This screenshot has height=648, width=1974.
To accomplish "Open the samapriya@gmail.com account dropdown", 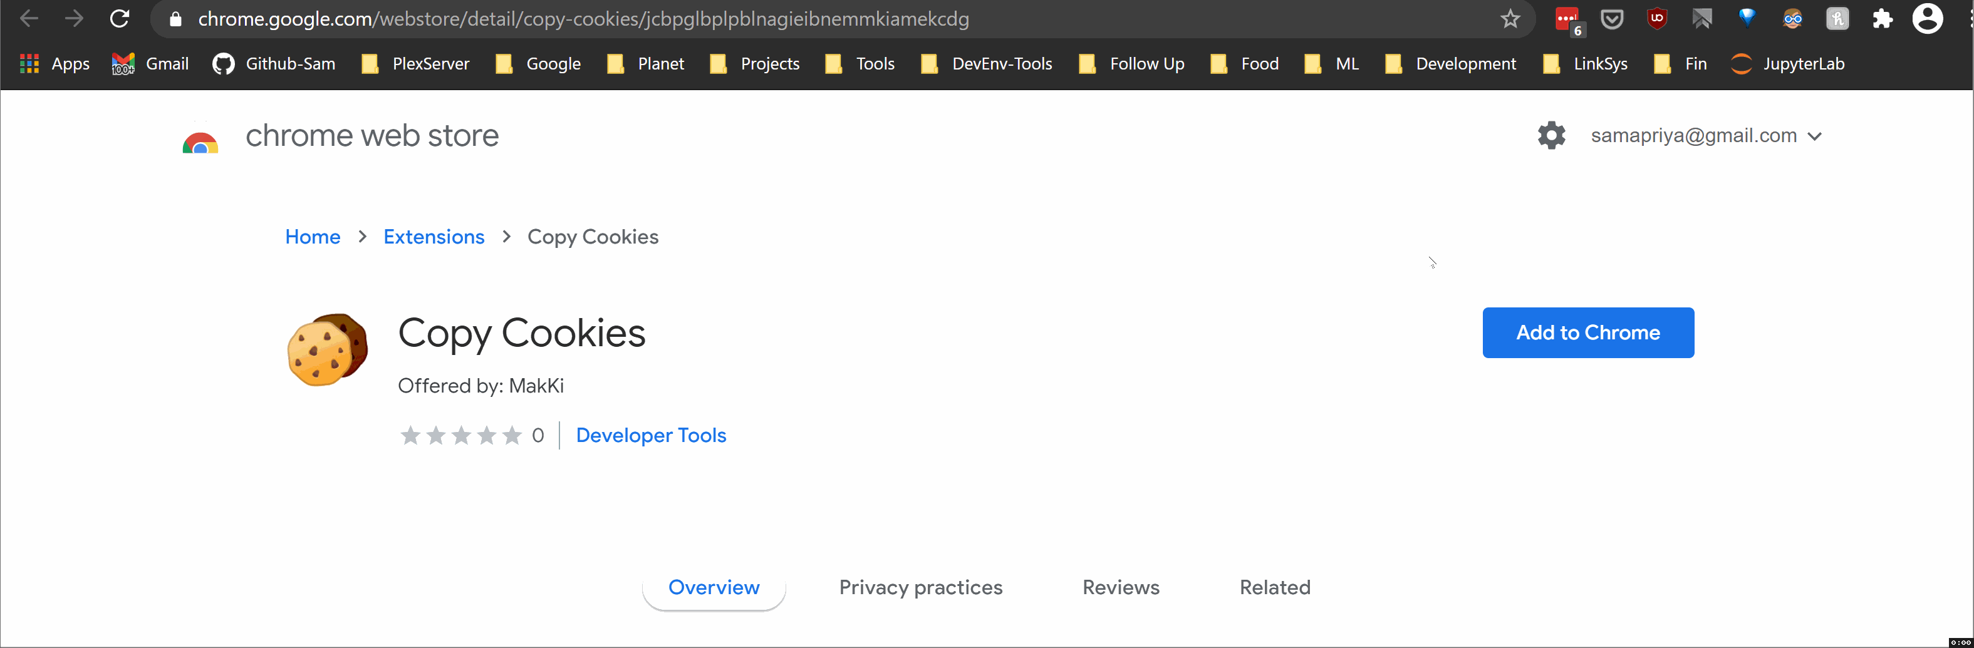I will point(1706,136).
